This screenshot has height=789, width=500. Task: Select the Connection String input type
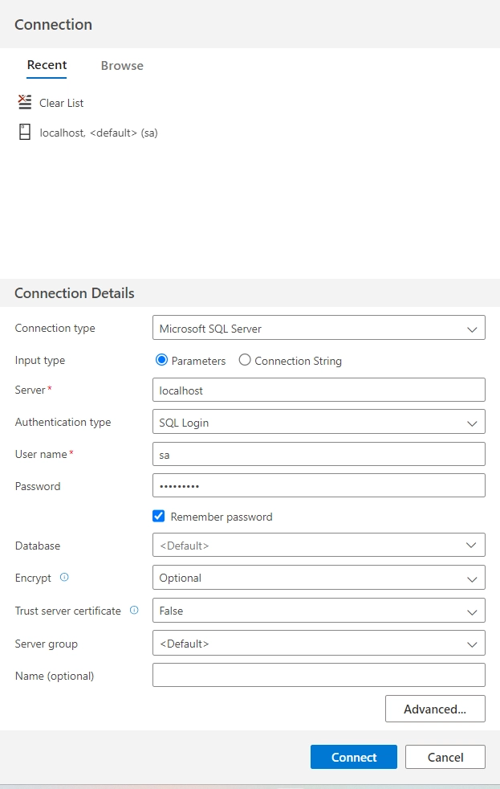(245, 361)
